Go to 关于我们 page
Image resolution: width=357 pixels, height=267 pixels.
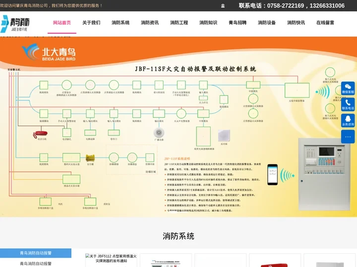[91, 23]
